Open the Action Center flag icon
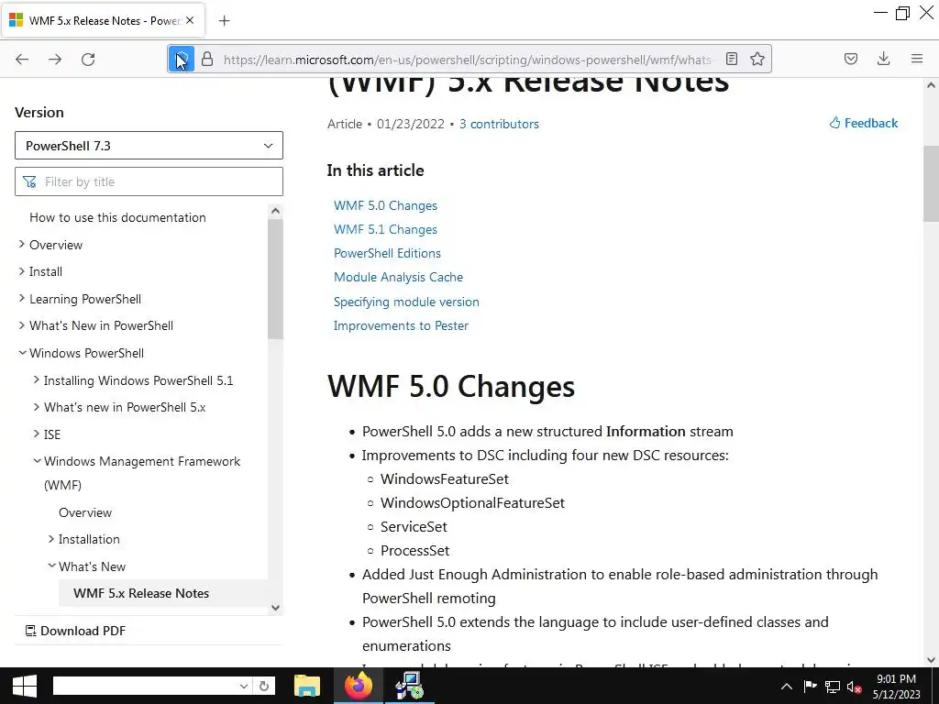This screenshot has width=939, height=704. pyautogui.click(x=810, y=687)
